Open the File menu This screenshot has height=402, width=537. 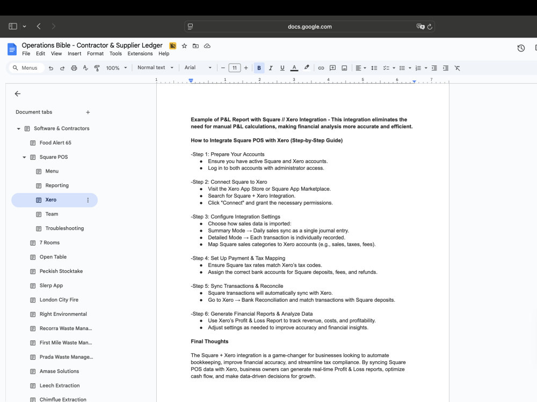(x=26, y=54)
